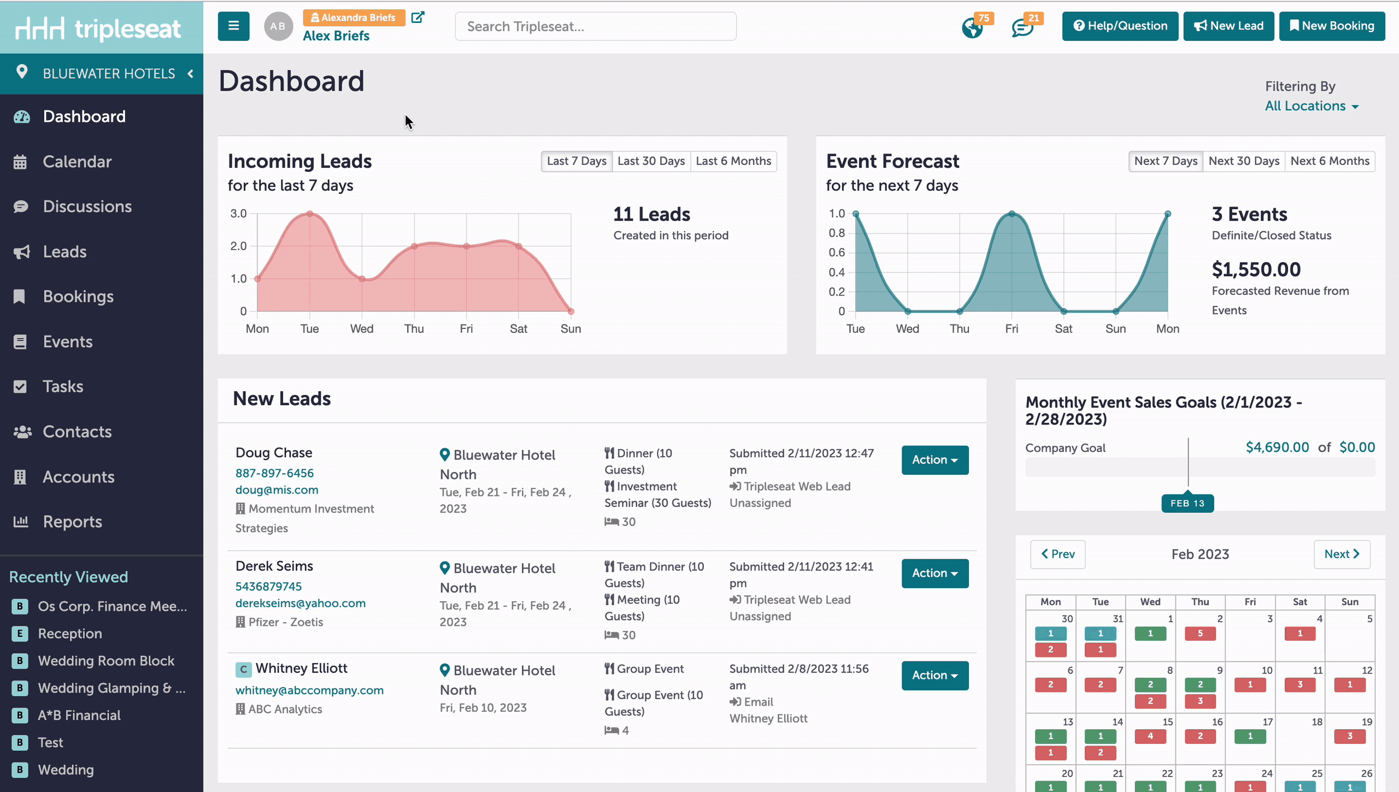1399x792 pixels.
Task: Click the AB user avatar
Action: [278, 26]
